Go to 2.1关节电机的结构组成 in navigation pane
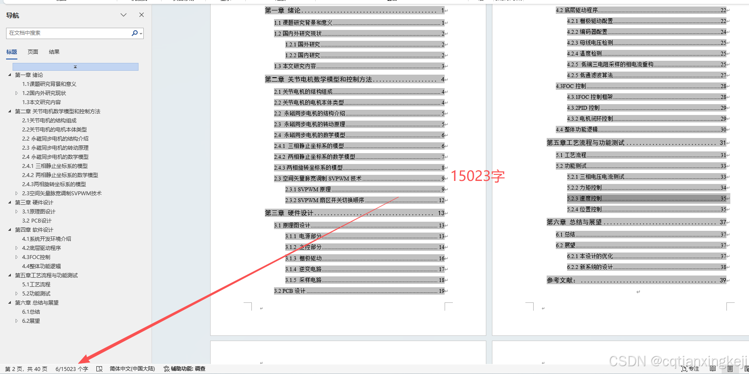Image resolution: width=749 pixels, height=374 pixels. click(49, 121)
